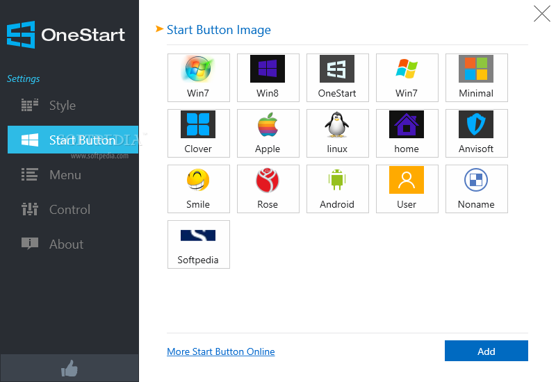
Task: Click the Add button
Action: coord(486,351)
